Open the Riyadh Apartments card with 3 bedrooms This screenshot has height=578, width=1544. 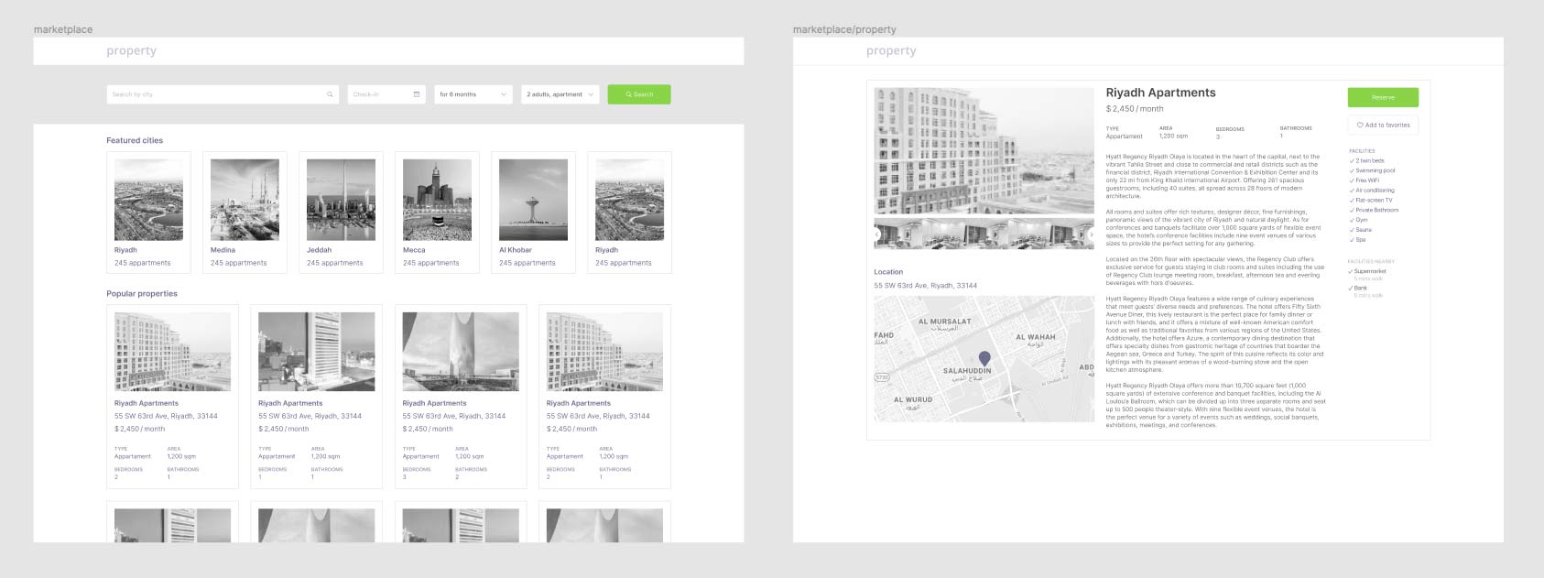coord(461,397)
